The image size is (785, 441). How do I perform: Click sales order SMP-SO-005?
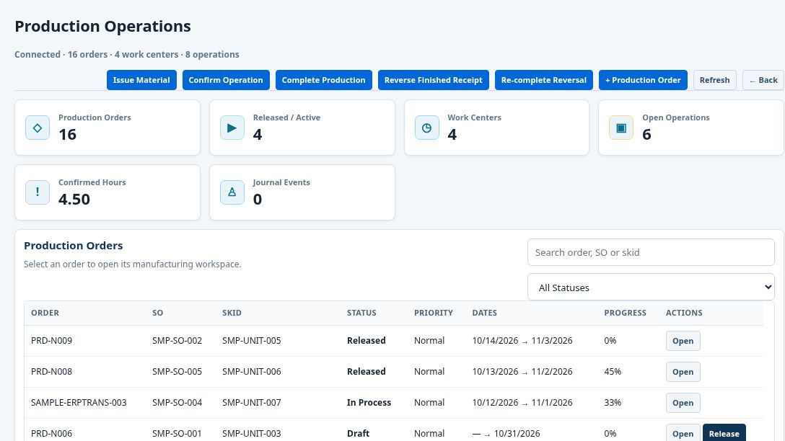(177, 372)
